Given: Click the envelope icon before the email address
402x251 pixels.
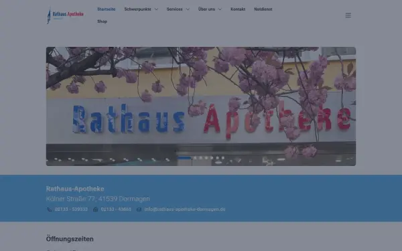Looking at the screenshot, I should click(139, 210).
